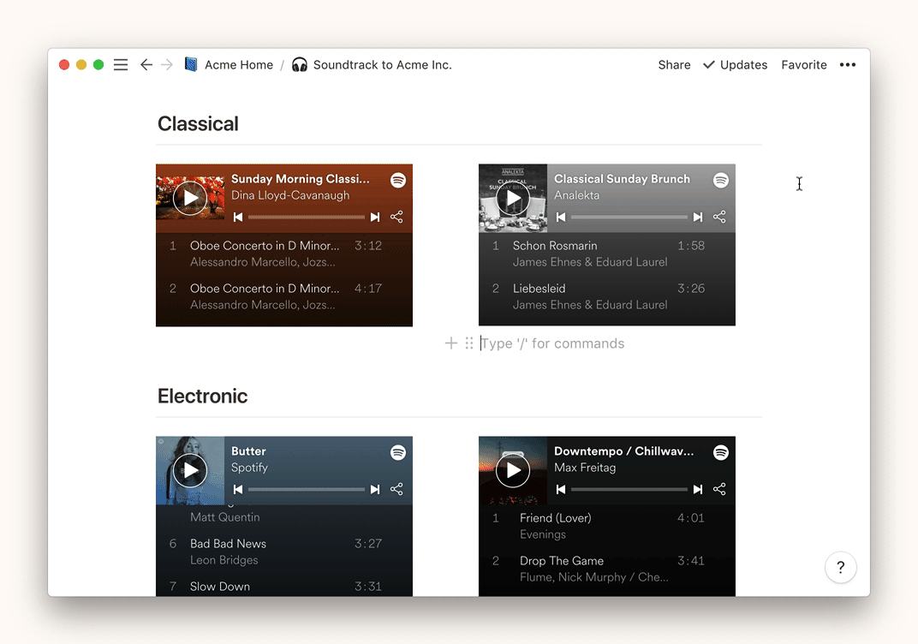The height and width of the screenshot is (644, 918).
Task: Go back with the left arrow
Action: coord(146,65)
